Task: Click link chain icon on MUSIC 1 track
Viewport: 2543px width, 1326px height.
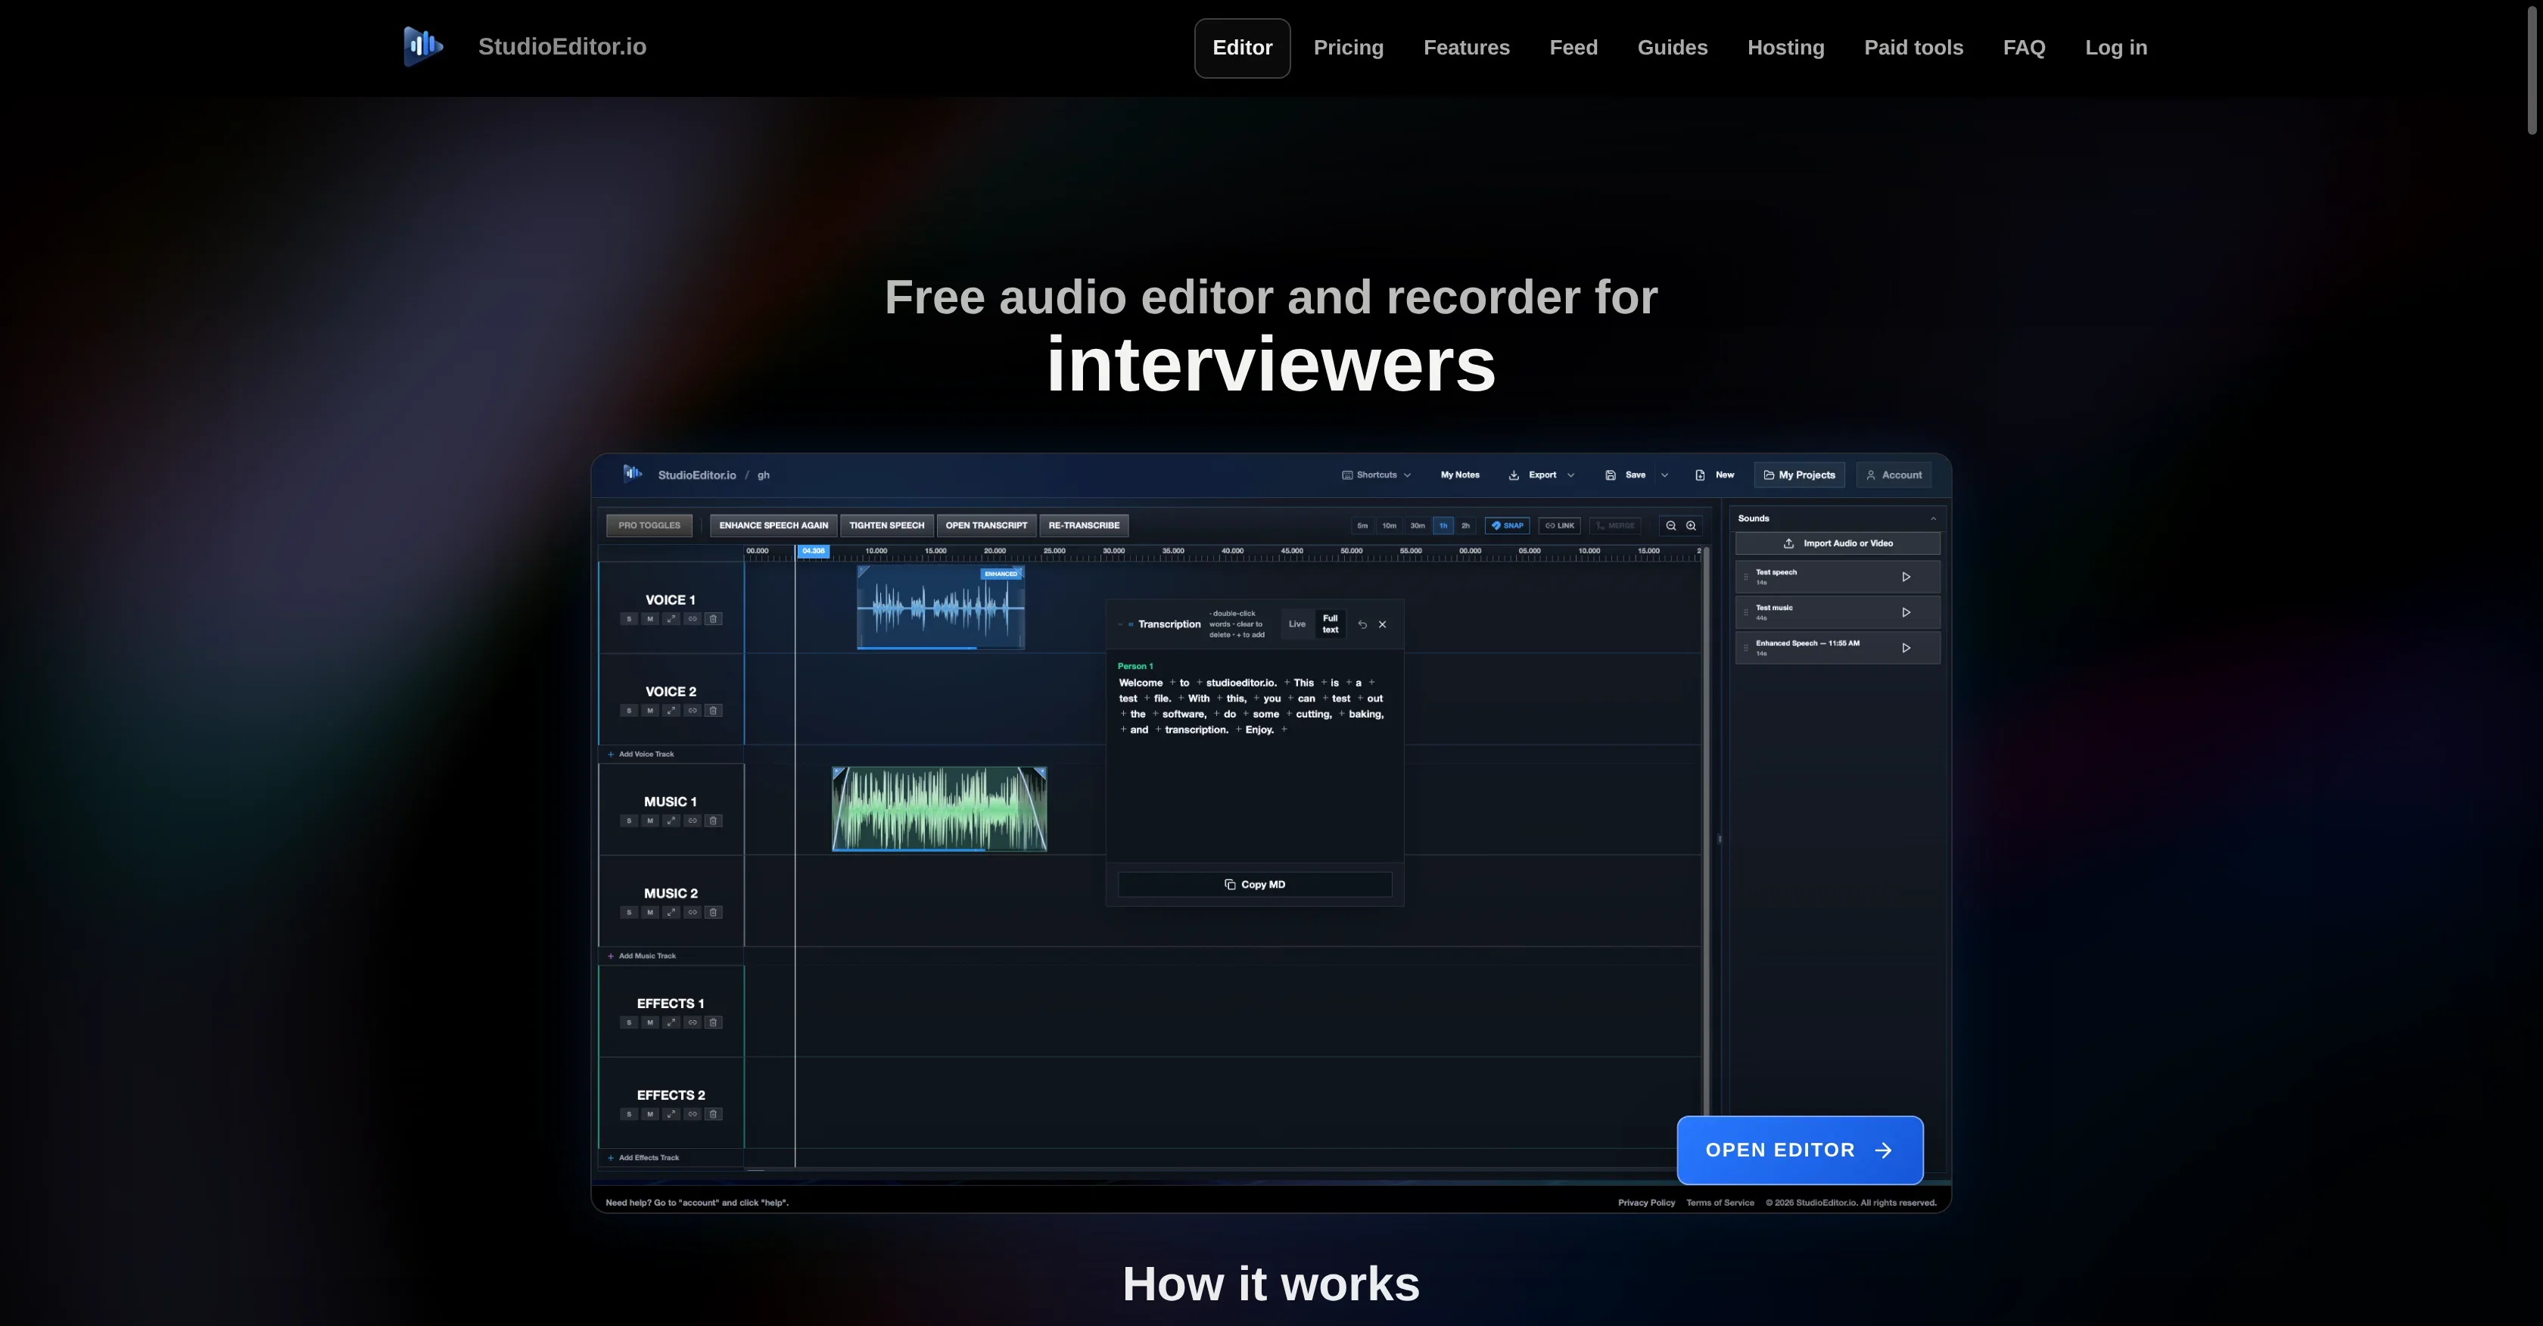Action: coord(693,820)
